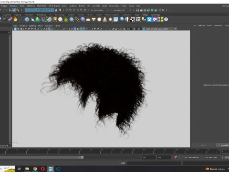Switch to the FX Caching shelf tab
Viewport: 229px width, 172px height.
click(60, 15)
